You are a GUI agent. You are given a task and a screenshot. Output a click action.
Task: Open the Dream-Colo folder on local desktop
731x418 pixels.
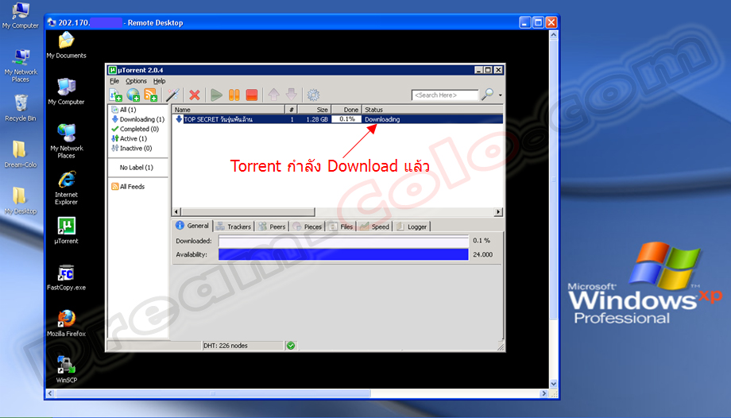coord(21,154)
